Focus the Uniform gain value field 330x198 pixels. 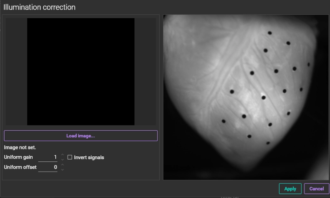(x=48, y=157)
